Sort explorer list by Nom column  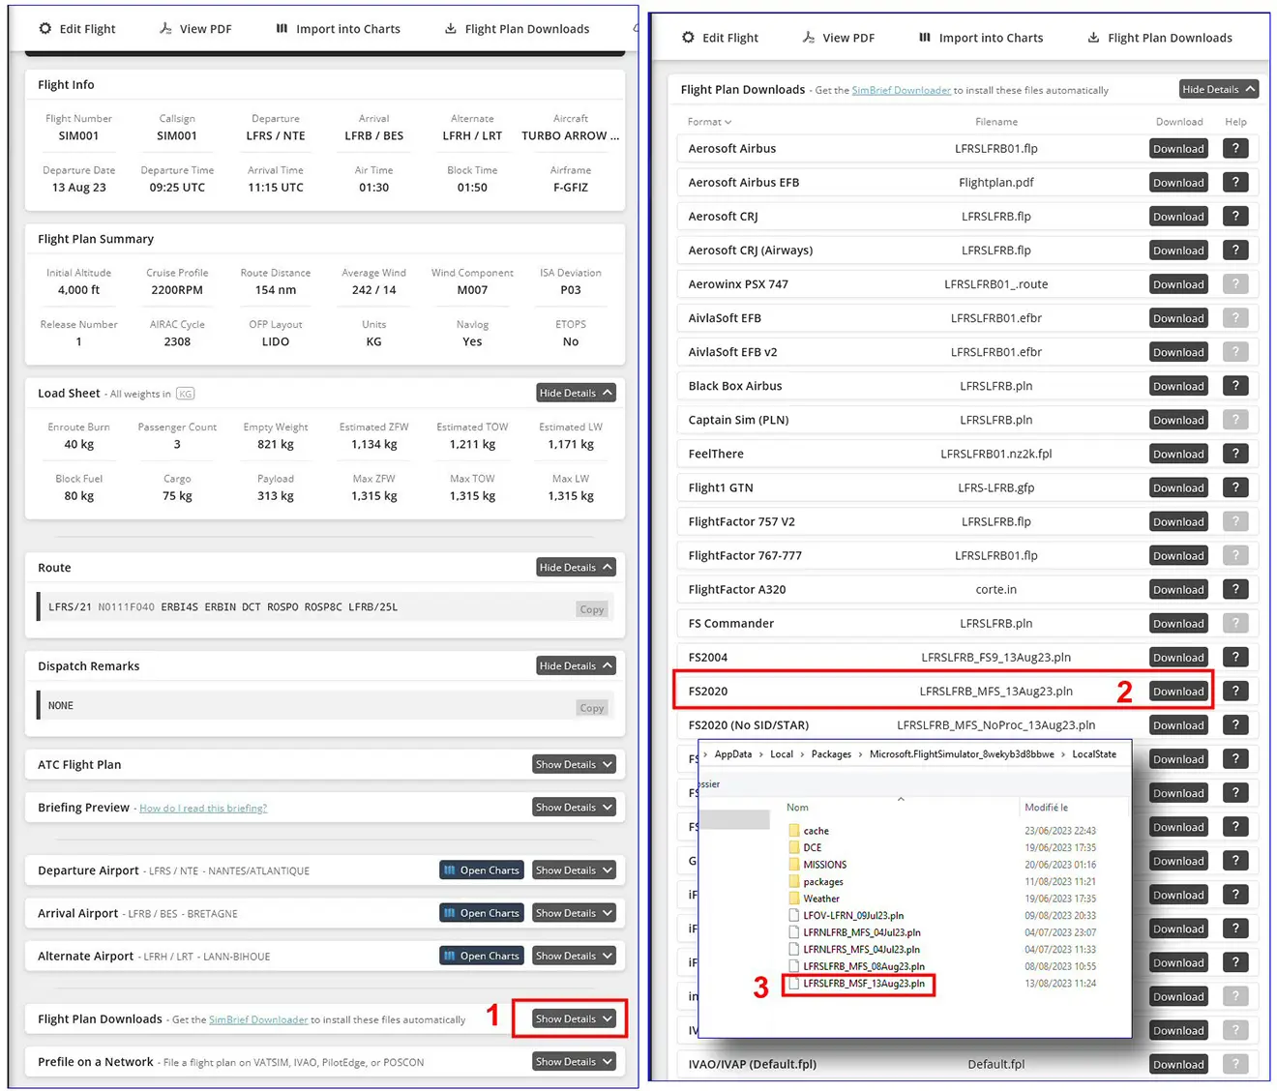tap(798, 808)
